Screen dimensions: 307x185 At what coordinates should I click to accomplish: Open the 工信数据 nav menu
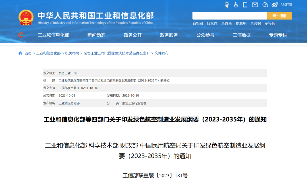242,35
